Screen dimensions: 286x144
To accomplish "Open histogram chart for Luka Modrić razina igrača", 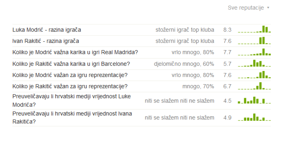I will tap(254, 29).
